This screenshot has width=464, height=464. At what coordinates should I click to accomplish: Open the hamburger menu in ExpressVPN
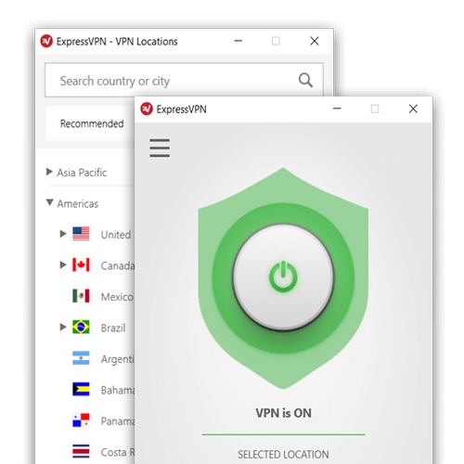pyautogui.click(x=160, y=148)
